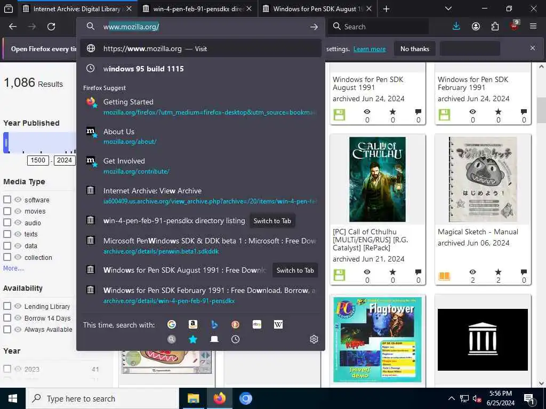The image size is (546, 409).
Task: Open the extensions puzzle icon
Action: coord(495,27)
